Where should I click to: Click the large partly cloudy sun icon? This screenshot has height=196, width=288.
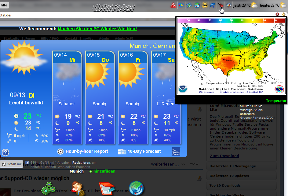[24, 58]
